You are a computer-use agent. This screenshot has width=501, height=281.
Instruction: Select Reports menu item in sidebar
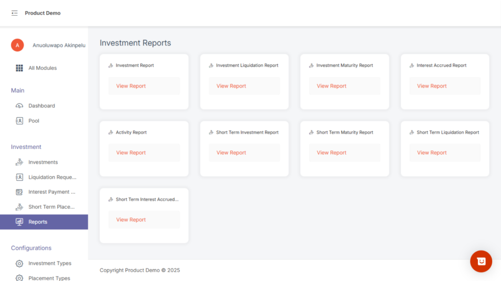pyautogui.click(x=38, y=222)
